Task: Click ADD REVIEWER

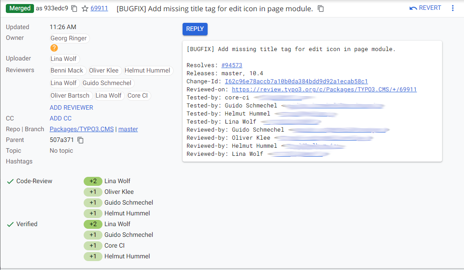Action: click(x=71, y=107)
